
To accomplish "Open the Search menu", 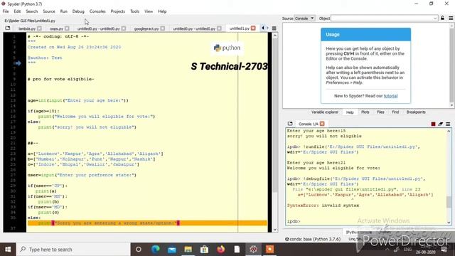I will 31,11.
